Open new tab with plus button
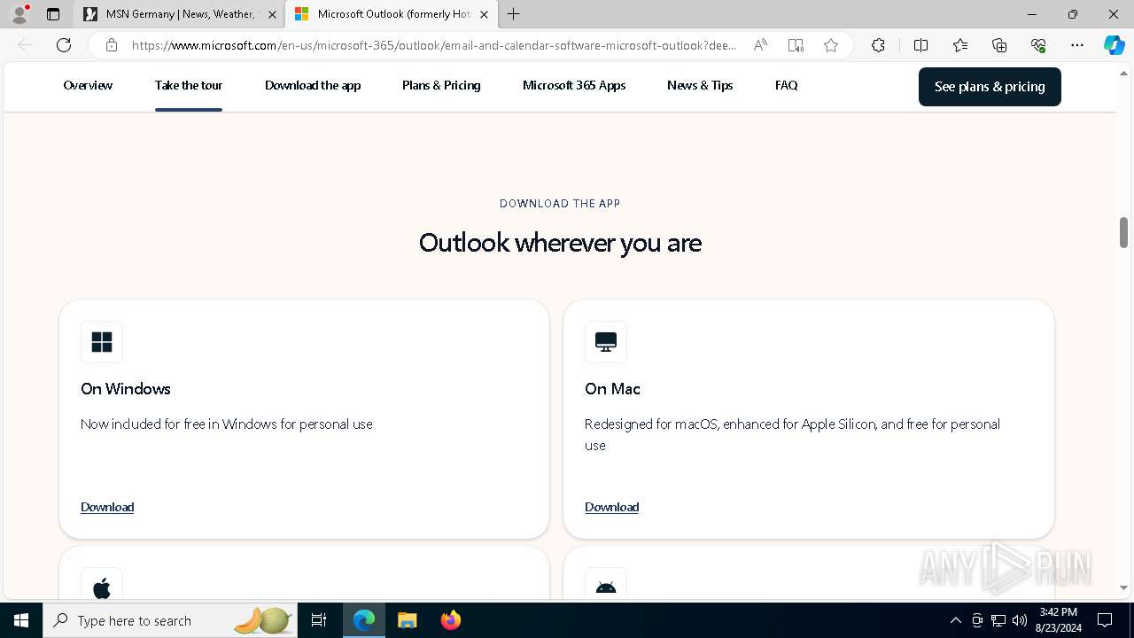 point(514,14)
